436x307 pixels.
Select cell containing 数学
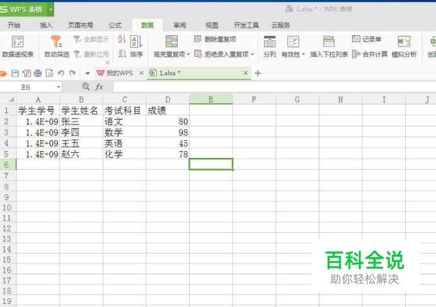click(125, 132)
